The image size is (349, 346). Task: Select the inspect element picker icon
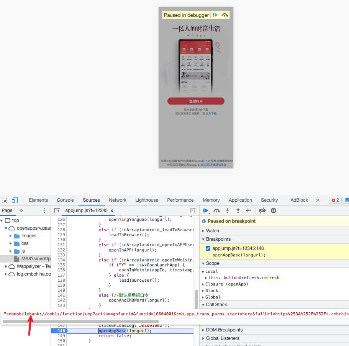point(5,200)
